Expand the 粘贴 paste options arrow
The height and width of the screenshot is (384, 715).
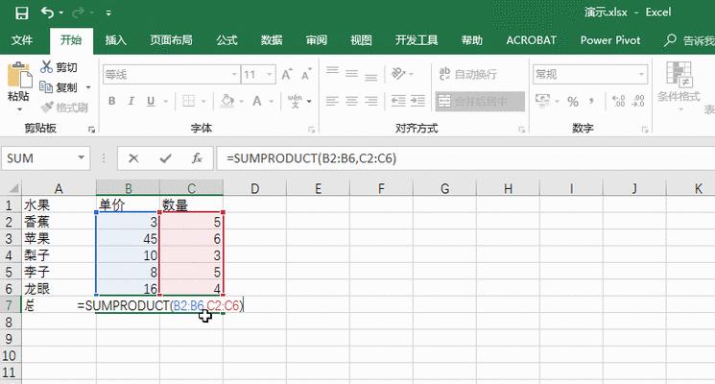coord(19,109)
